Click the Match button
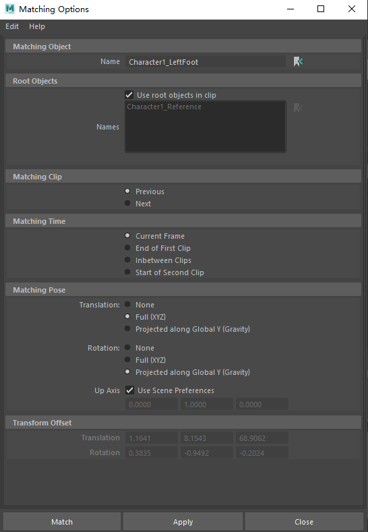Image resolution: width=368 pixels, height=532 pixels. [62, 521]
